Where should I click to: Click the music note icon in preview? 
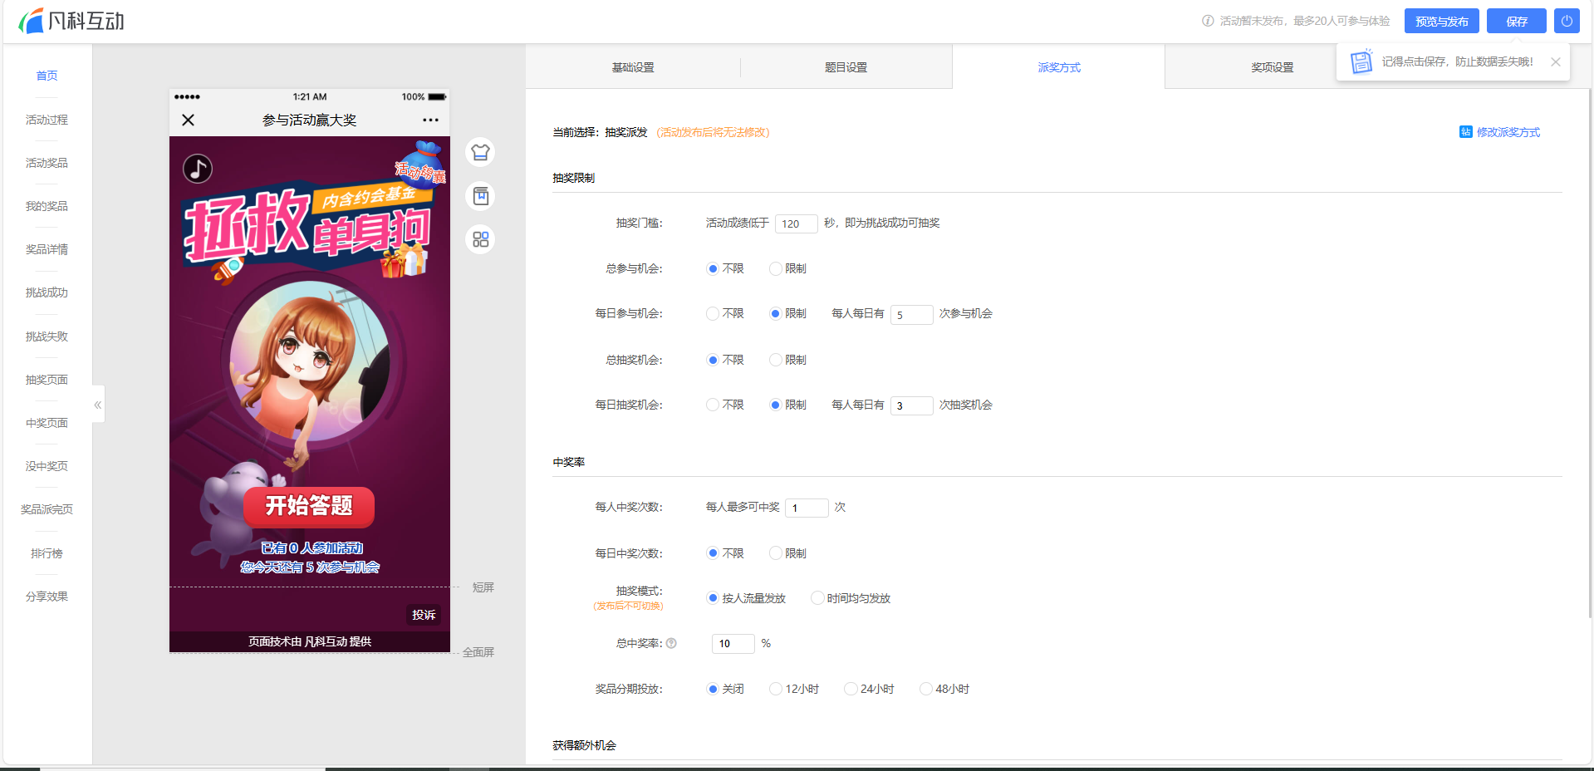(198, 169)
